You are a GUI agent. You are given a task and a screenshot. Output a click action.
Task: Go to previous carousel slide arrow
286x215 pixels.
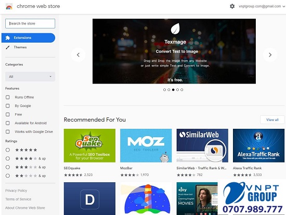(x=78, y=55)
